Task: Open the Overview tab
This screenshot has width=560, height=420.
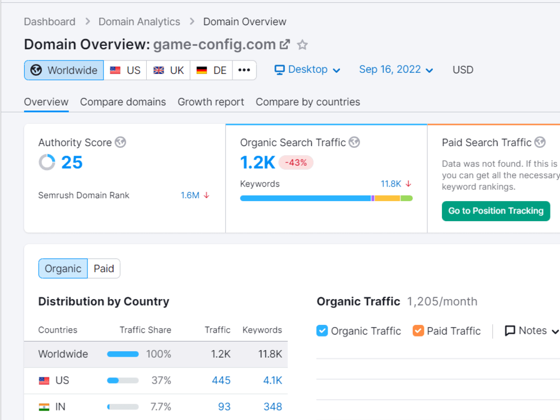Action: 46,102
